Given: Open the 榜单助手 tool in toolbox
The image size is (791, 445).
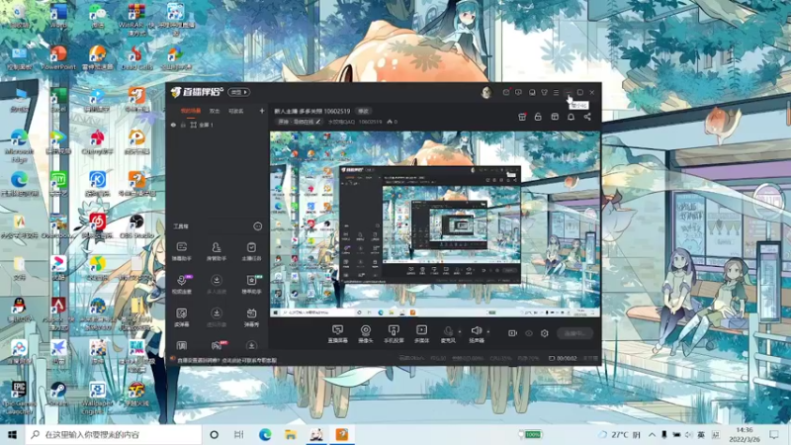Looking at the screenshot, I should tap(251, 284).
